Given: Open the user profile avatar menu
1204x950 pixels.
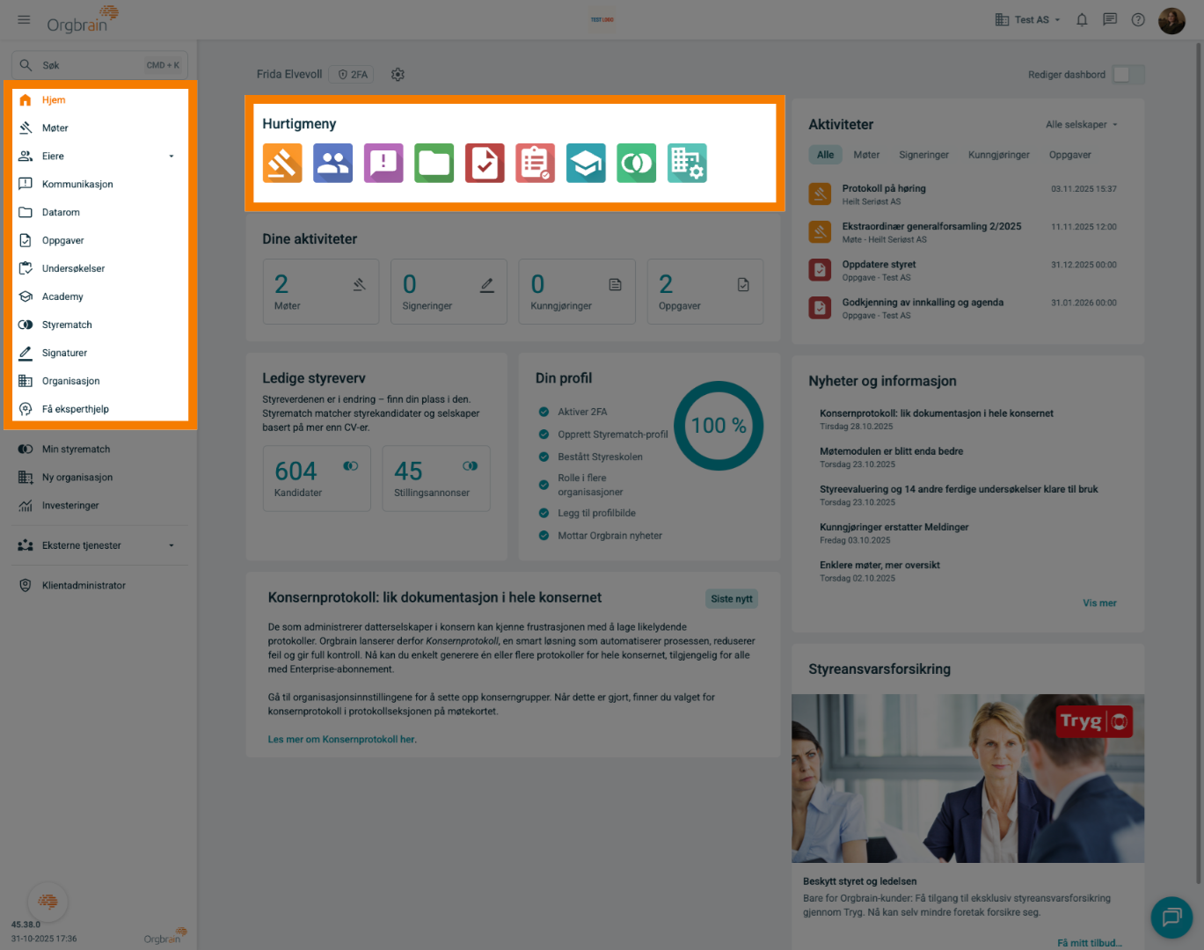Looking at the screenshot, I should [1171, 20].
